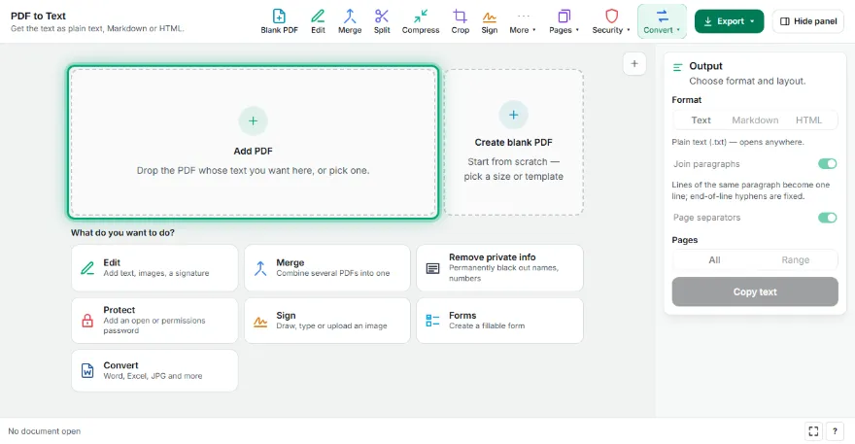Open the Security dropdown menu
Viewport: 855px width, 444px height.
tap(611, 21)
